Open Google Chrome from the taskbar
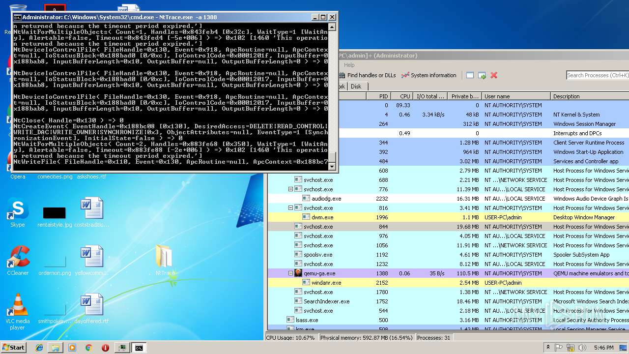Image resolution: width=629 pixels, height=354 pixels. coord(88,348)
